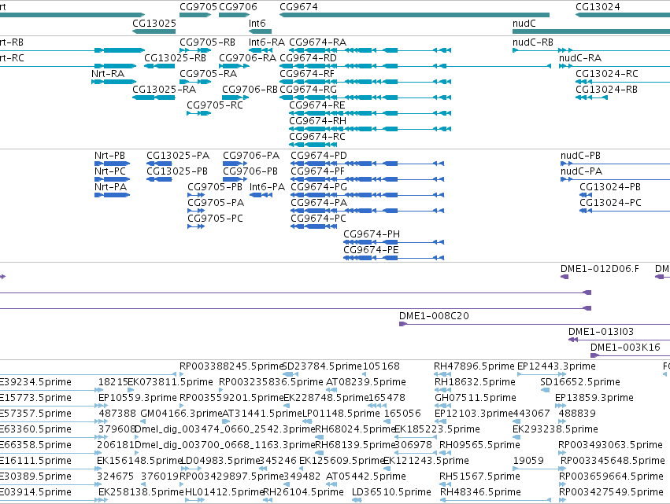670x504 pixels.
Task: Select the CG9674-PH protein label
Action: pos(372,235)
